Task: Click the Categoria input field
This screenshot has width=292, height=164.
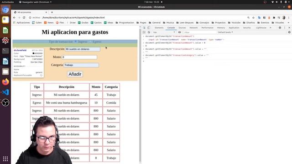Action: click(81, 65)
